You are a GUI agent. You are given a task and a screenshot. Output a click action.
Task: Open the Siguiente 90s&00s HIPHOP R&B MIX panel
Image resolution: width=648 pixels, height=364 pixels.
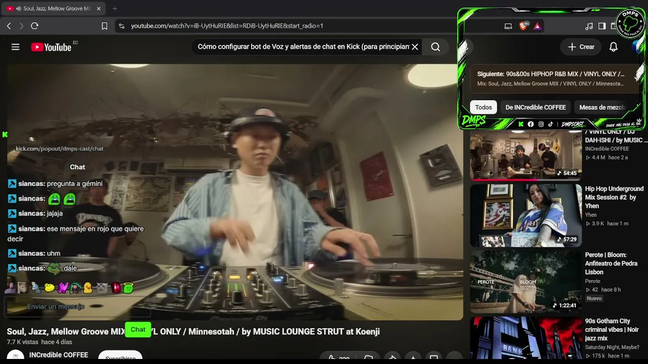click(x=554, y=78)
